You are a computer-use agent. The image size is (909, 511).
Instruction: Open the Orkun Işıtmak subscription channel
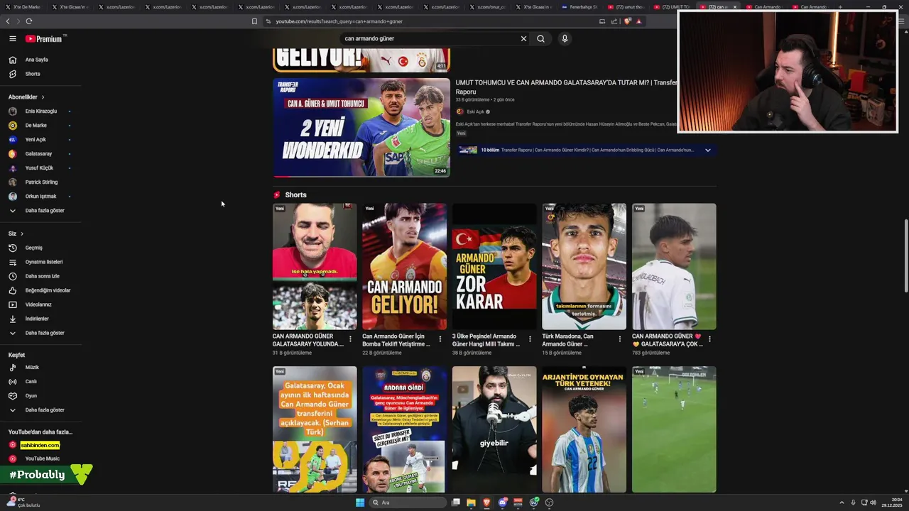click(41, 197)
